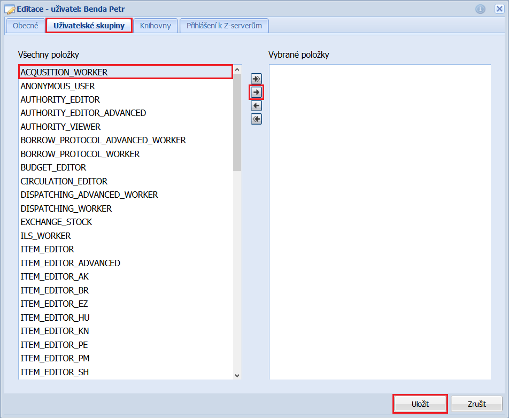Click the add selected item right-arrow button

[257, 92]
